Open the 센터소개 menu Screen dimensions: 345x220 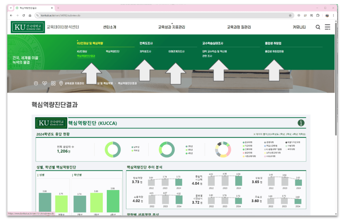[109, 27]
